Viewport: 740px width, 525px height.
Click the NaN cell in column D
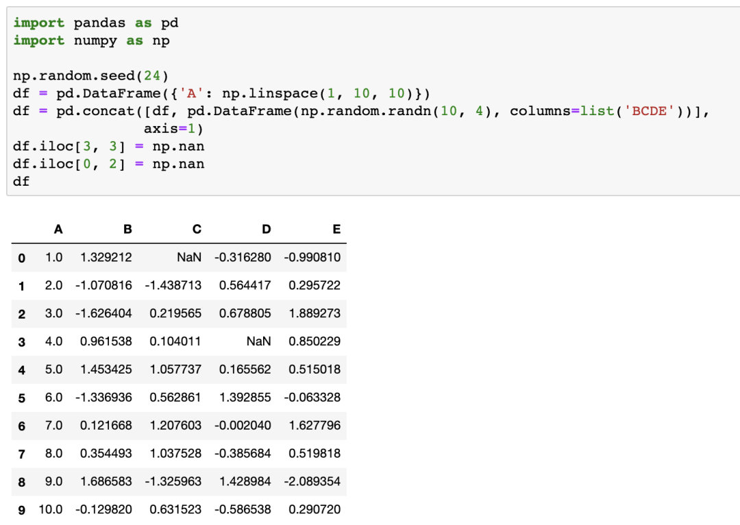coord(258,341)
